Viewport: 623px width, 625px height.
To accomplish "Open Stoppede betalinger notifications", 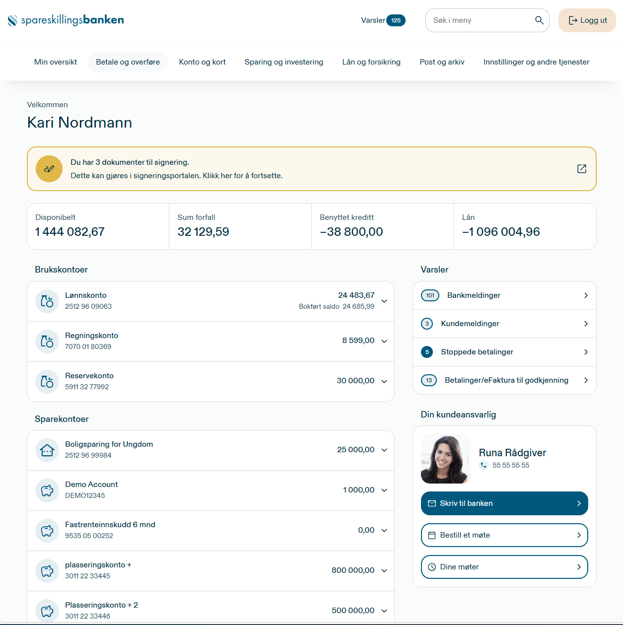I will [504, 352].
